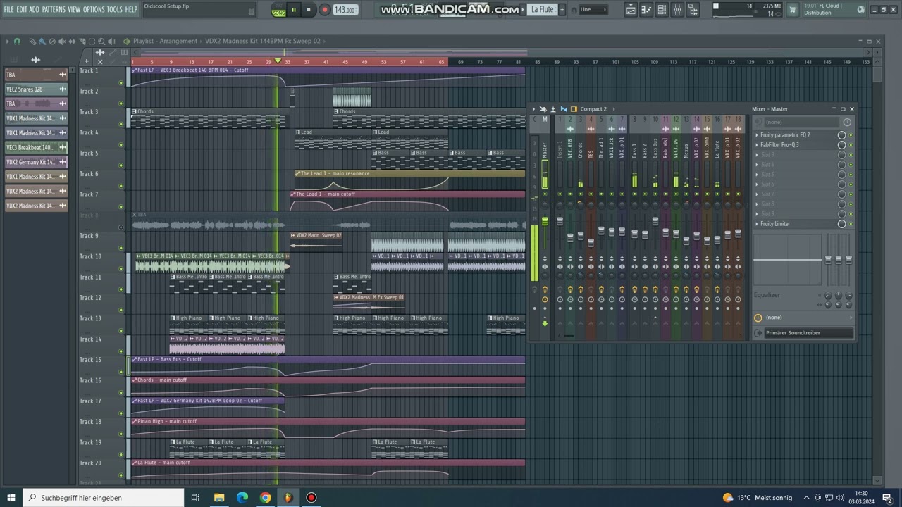
Task: Disable the Fruity parametric EQ 2 effect slot
Action: [x=851, y=135]
